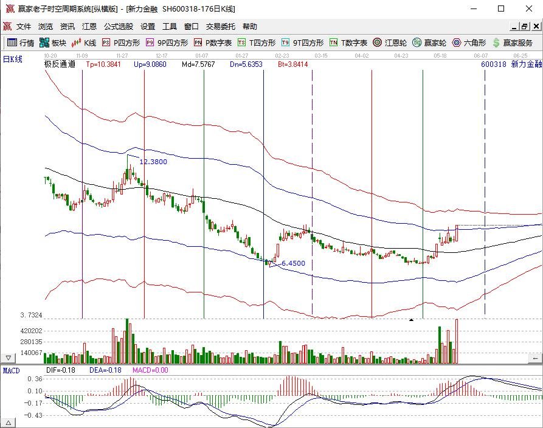This screenshot has width=543, height=428.
Task: Close the inner chart window
Action: click(536, 26)
